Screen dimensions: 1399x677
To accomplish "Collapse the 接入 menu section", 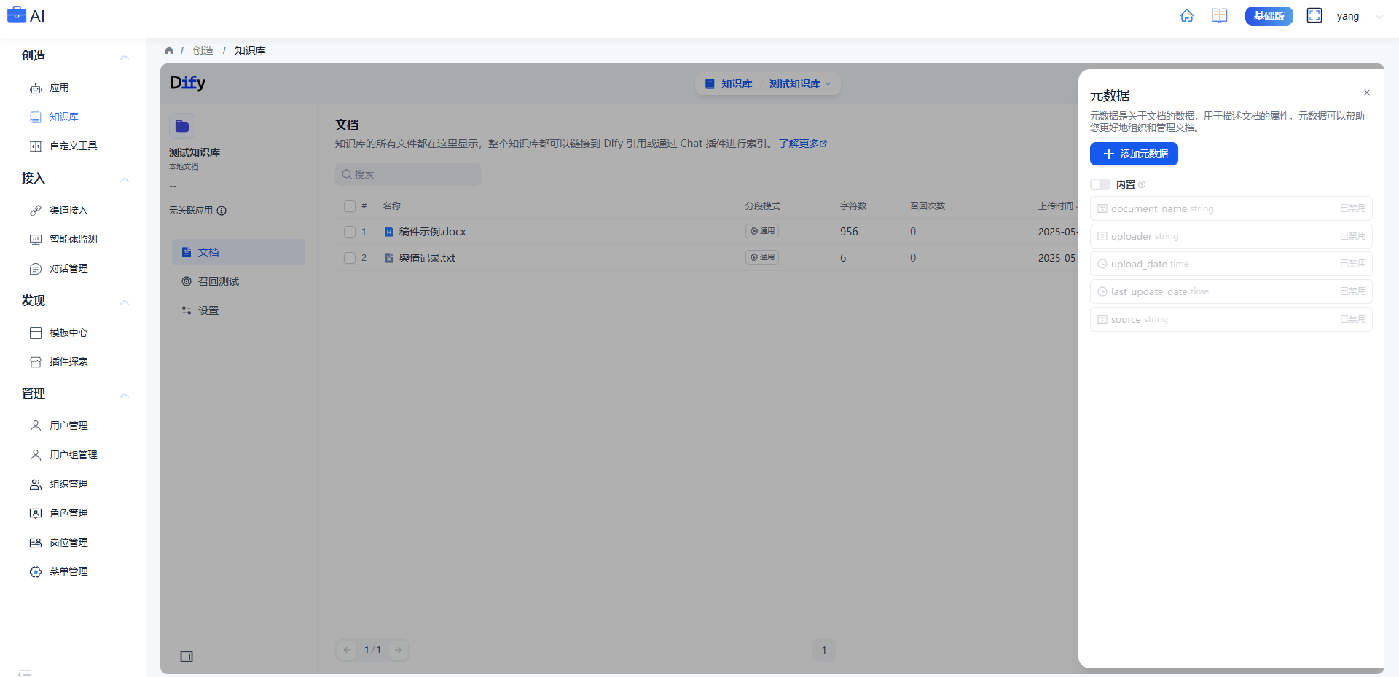I will click(125, 179).
